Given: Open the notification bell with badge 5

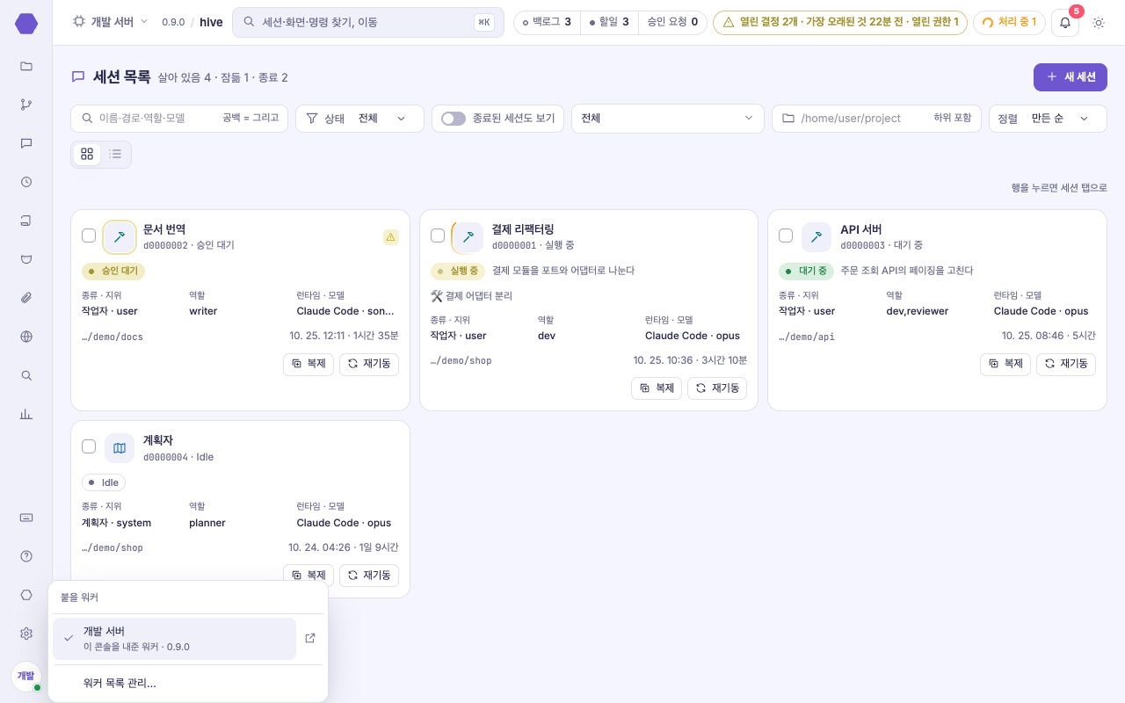Looking at the screenshot, I should pyautogui.click(x=1065, y=22).
